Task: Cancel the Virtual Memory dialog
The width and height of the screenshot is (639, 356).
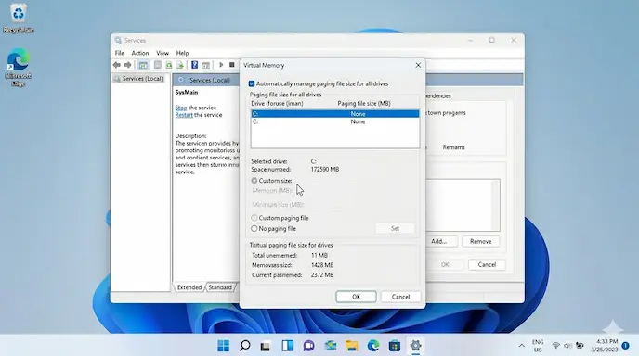Action: click(x=400, y=297)
